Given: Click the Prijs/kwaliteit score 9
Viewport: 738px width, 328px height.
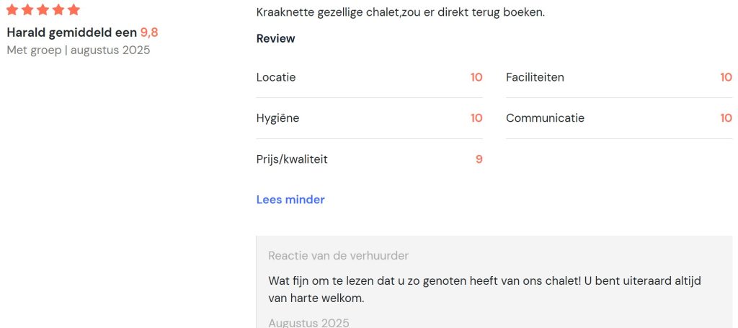Looking at the screenshot, I should tap(479, 159).
